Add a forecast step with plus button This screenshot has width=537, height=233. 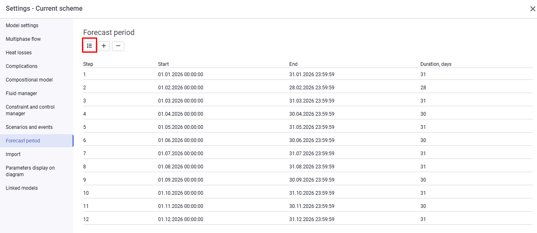pyautogui.click(x=104, y=46)
